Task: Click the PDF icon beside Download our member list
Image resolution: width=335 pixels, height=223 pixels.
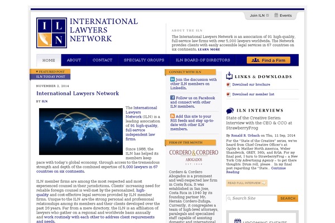Action: pyautogui.click(x=228, y=94)
